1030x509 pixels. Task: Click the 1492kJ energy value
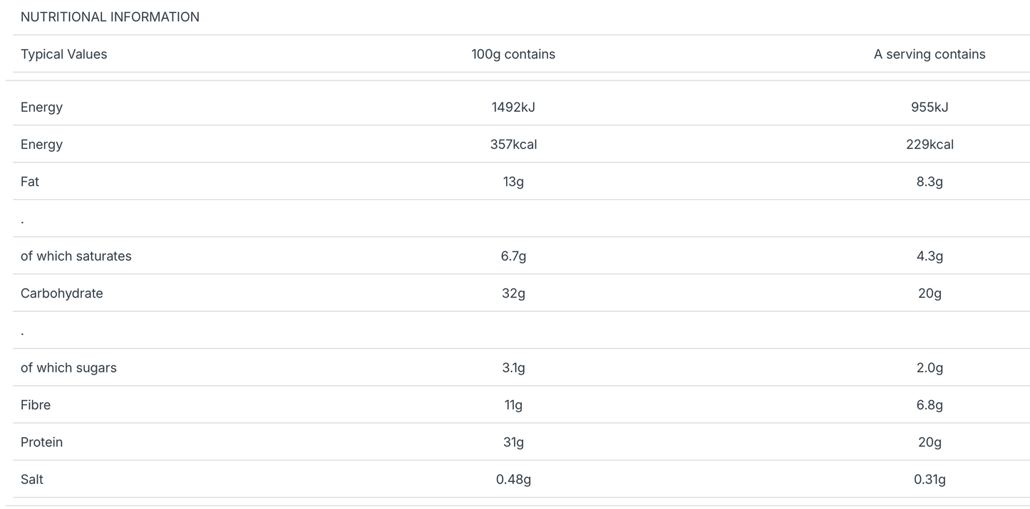(513, 107)
